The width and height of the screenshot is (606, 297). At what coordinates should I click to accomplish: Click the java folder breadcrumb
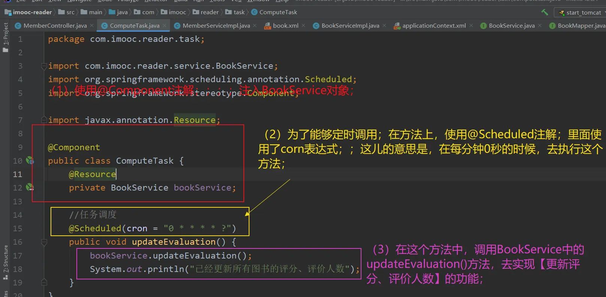point(118,12)
